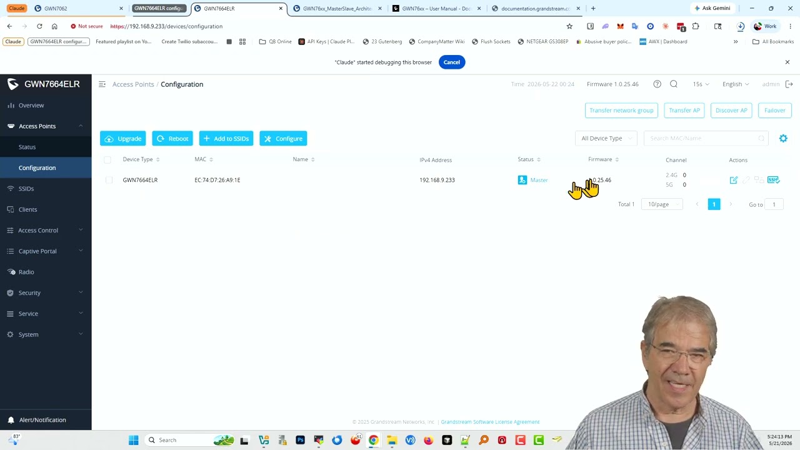Open Firefox from the taskbar
Screen dimensions: 800x450
tap(428, 440)
